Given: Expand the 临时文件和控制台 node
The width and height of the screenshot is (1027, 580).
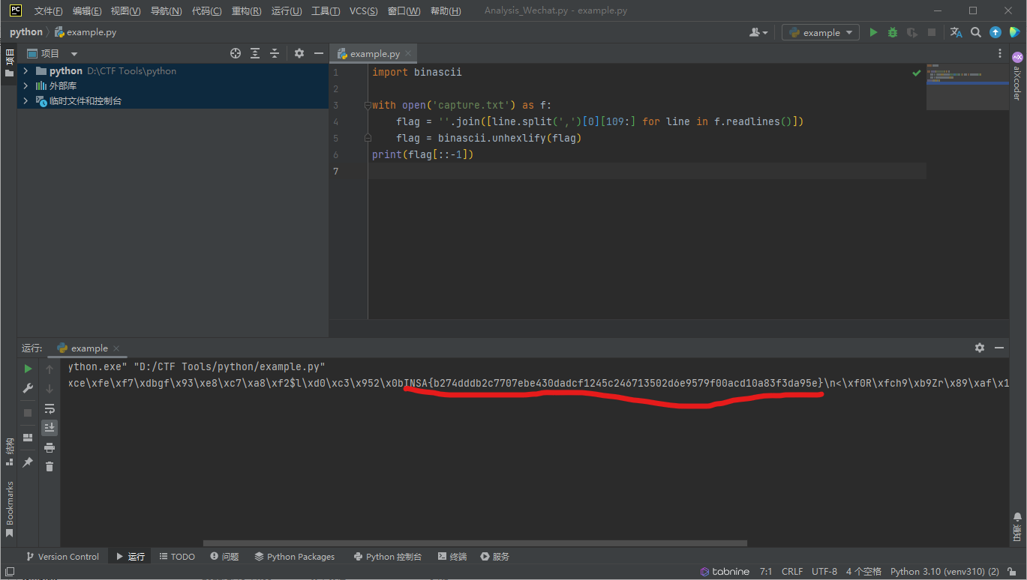Looking at the screenshot, I should [x=26, y=101].
